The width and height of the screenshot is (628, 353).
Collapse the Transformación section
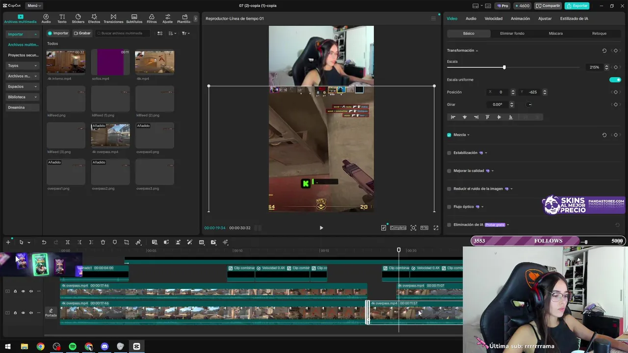click(477, 50)
